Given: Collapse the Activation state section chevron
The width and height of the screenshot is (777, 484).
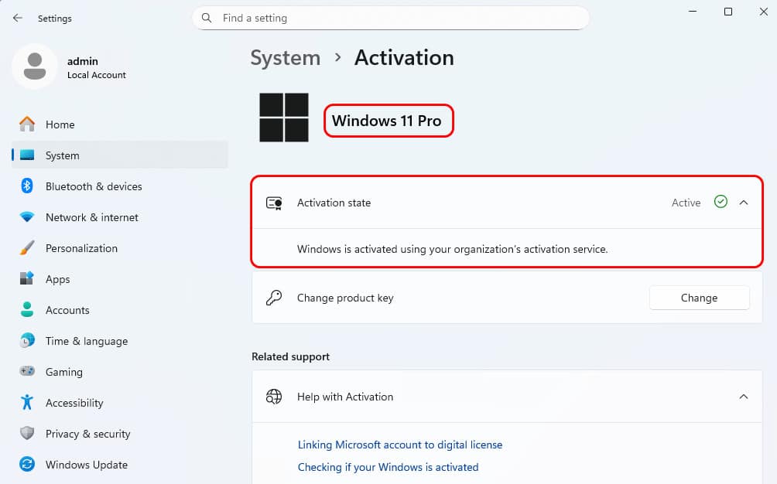Looking at the screenshot, I should coord(743,203).
